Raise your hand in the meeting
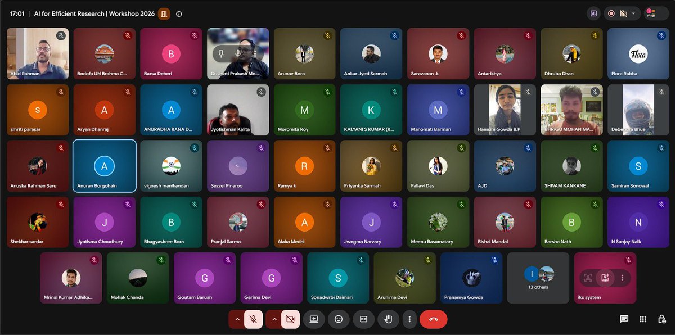The height and width of the screenshot is (335, 675). pos(388,319)
